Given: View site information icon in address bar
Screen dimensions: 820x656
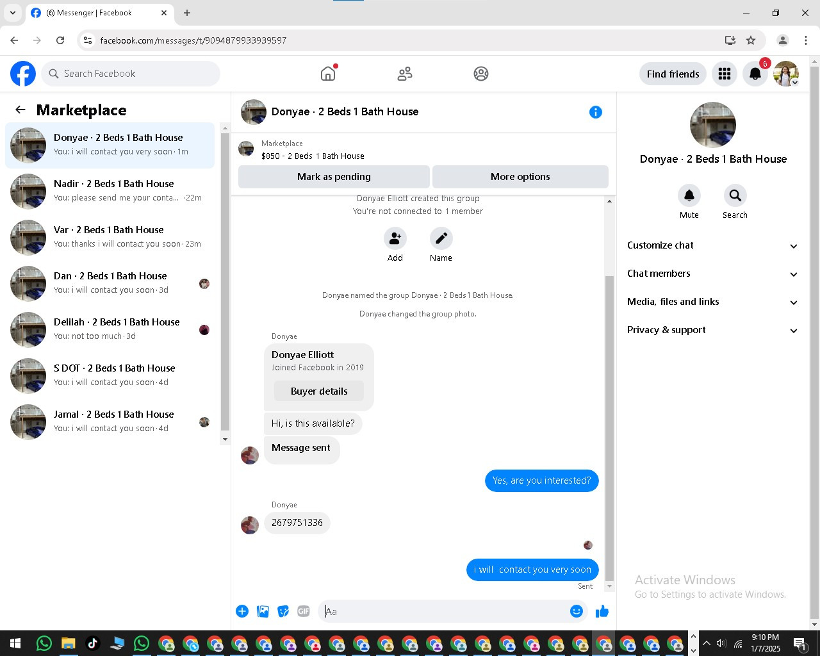Looking at the screenshot, I should coord(88,40).
